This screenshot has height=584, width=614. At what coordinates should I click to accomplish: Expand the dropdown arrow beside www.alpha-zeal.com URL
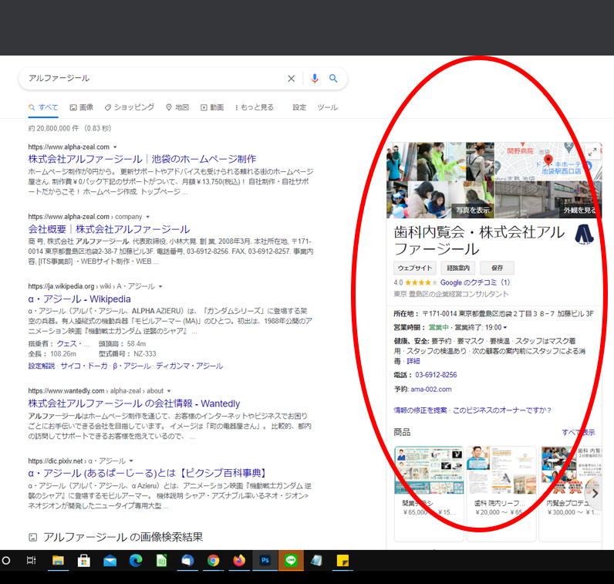[115, 147]
